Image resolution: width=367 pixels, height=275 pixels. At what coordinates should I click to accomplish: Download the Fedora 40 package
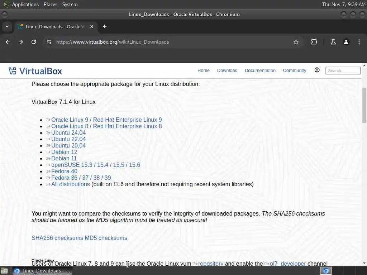(64, 172)
